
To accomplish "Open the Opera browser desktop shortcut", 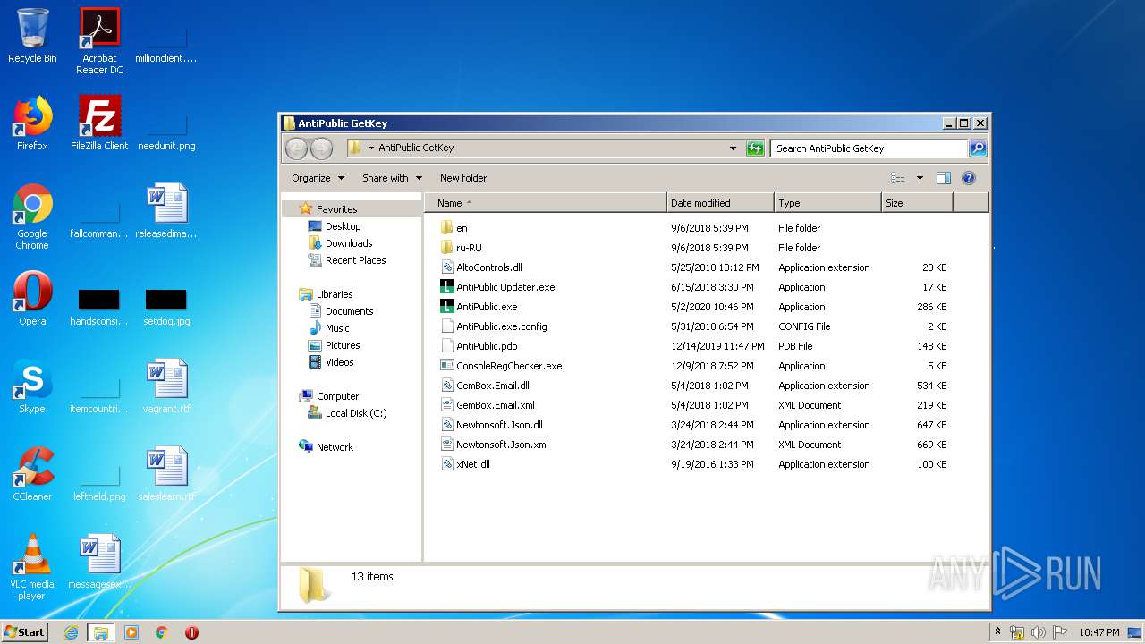I will click(x=32, y=299).
